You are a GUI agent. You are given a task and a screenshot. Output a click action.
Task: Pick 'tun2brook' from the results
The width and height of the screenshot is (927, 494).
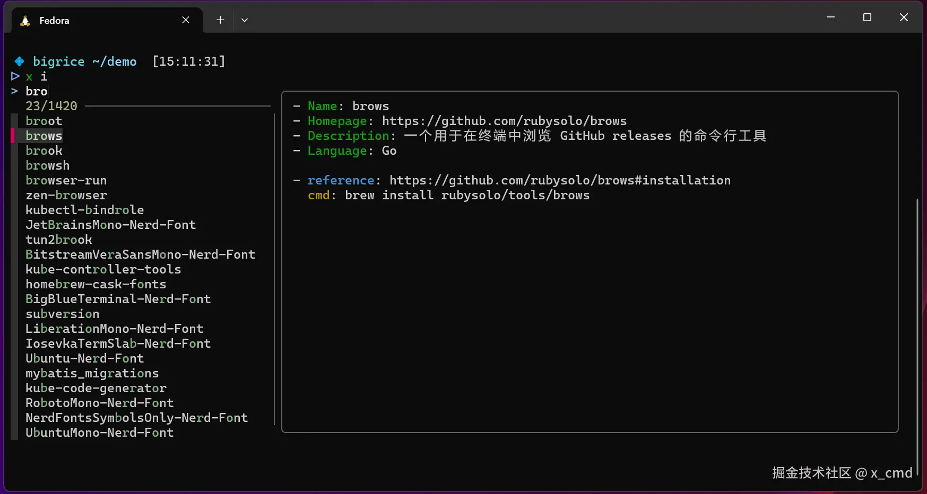point(59,240)
